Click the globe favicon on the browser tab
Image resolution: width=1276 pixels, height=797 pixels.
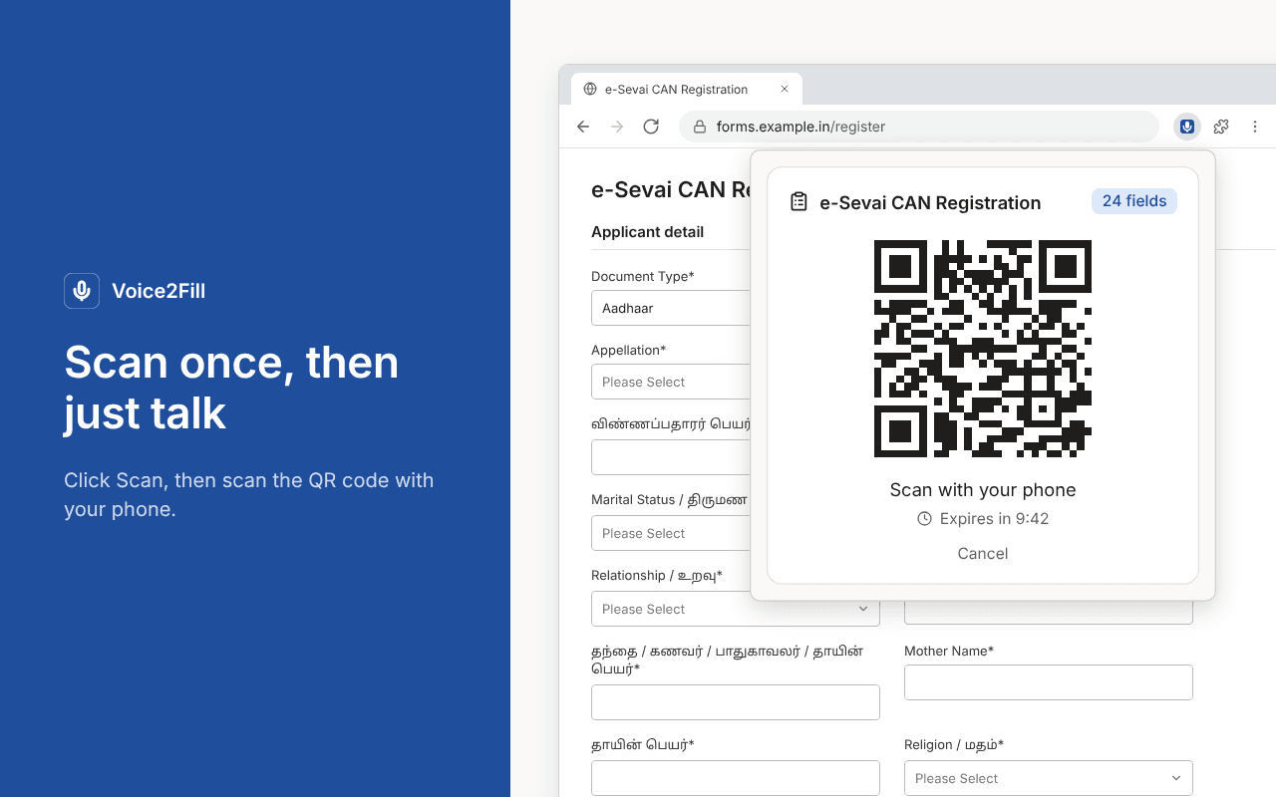point(590,89)
